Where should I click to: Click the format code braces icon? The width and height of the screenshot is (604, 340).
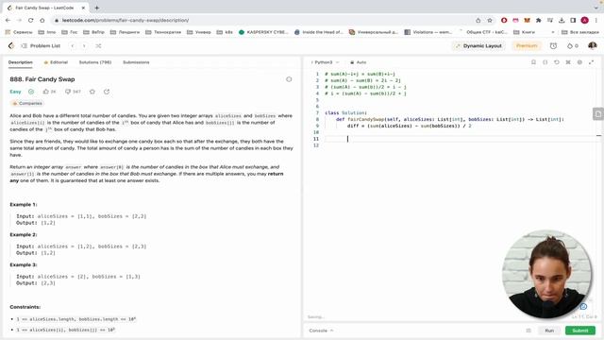(x=545, y=62)
